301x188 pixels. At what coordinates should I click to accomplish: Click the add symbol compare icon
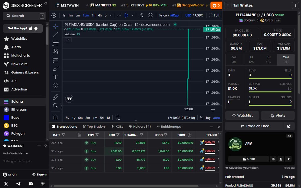pos(54,15)
